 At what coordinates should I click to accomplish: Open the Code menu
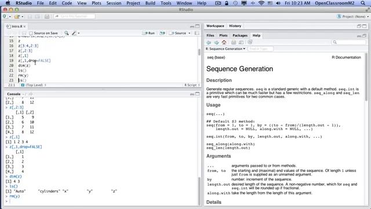(x=67, y=3)
